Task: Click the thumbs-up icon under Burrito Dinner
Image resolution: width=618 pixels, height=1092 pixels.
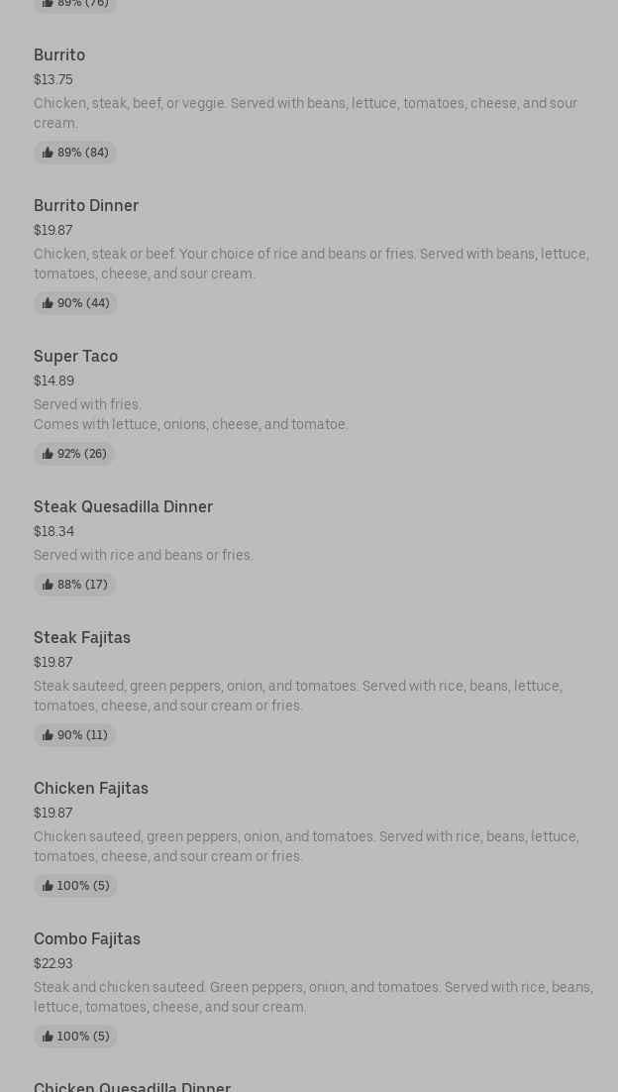Action: click(48, 303)
